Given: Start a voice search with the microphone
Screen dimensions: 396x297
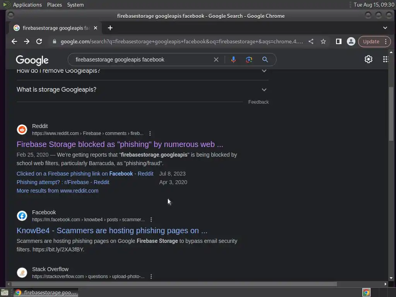Looking at the screenshot, I should (x=234, y=60).
